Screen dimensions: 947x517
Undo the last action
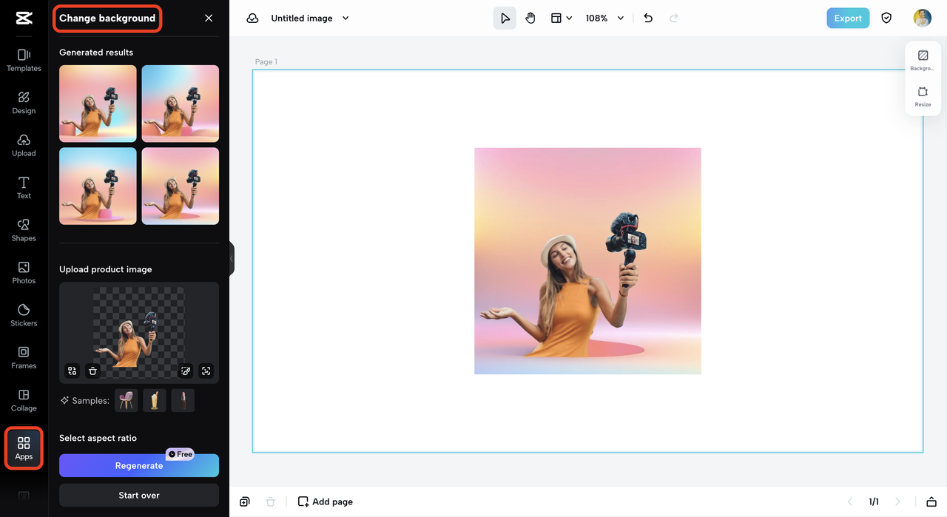coord(648,18)
